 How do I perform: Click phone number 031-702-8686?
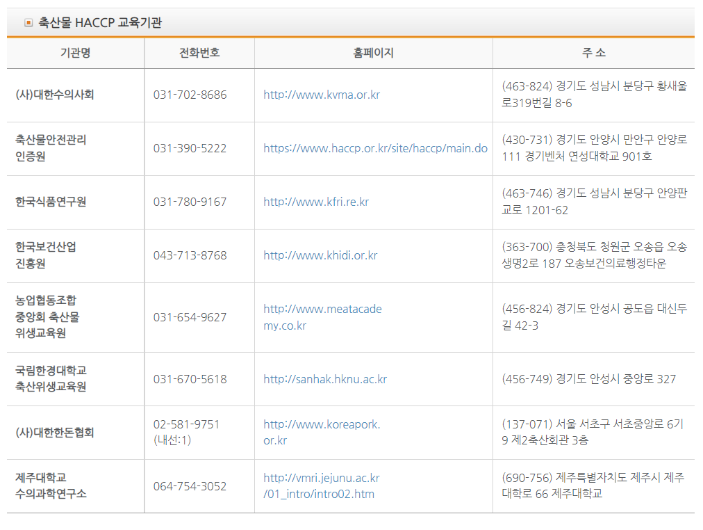coord(190,95)
